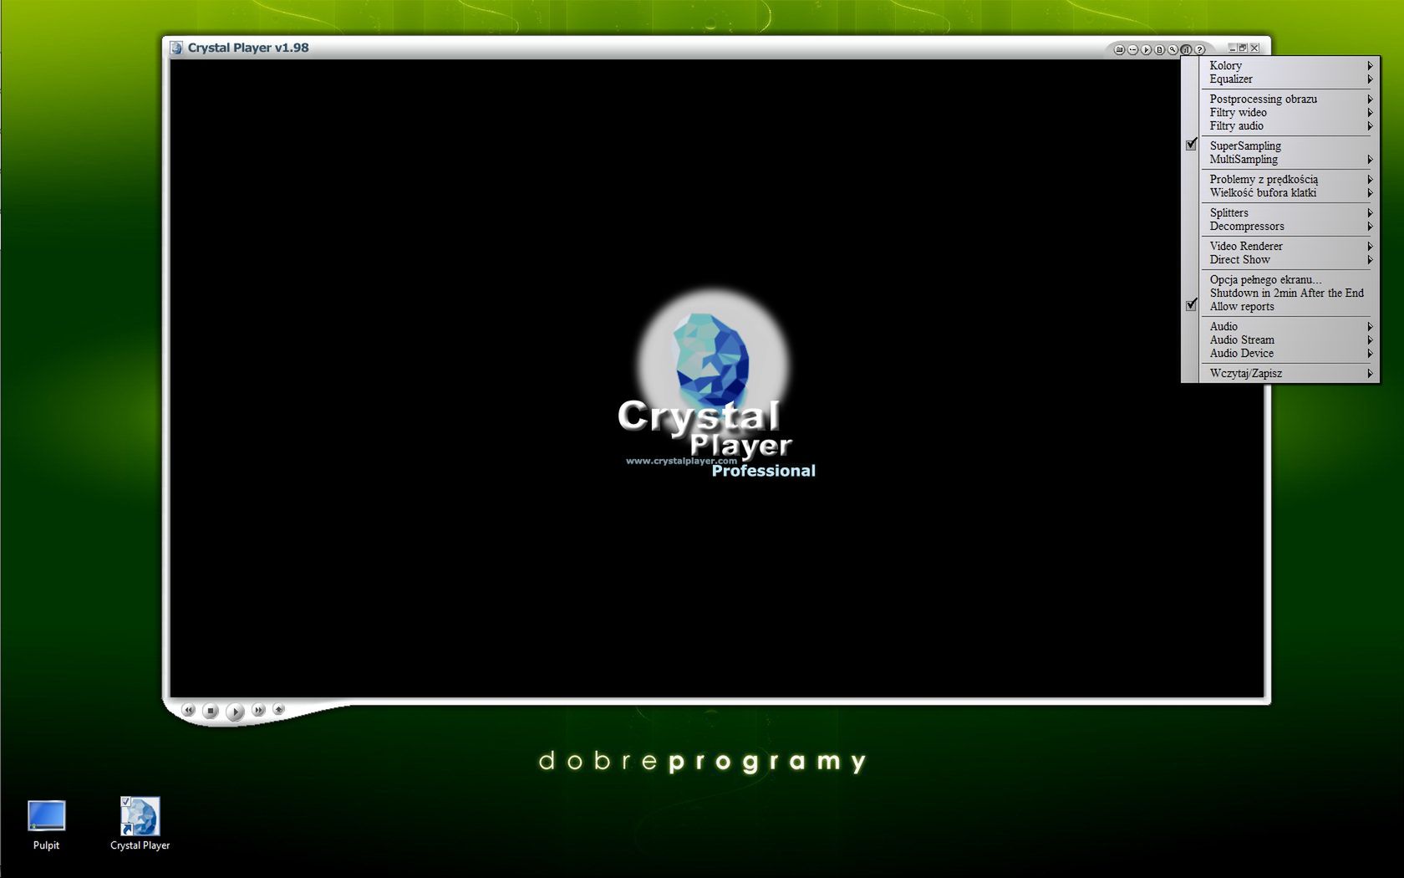Image resolution: width=1404 pixels, height=878 pixels.
Task: Stop playback with the square button
Action: click(211, 711)
